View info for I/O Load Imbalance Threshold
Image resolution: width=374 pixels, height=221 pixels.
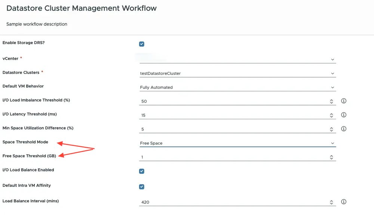[x=344, y=101]
